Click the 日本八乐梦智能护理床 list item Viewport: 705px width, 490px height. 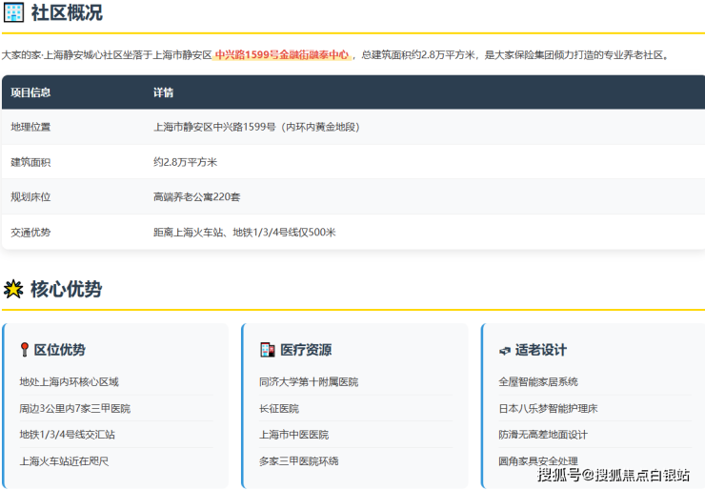coord(548,408)
